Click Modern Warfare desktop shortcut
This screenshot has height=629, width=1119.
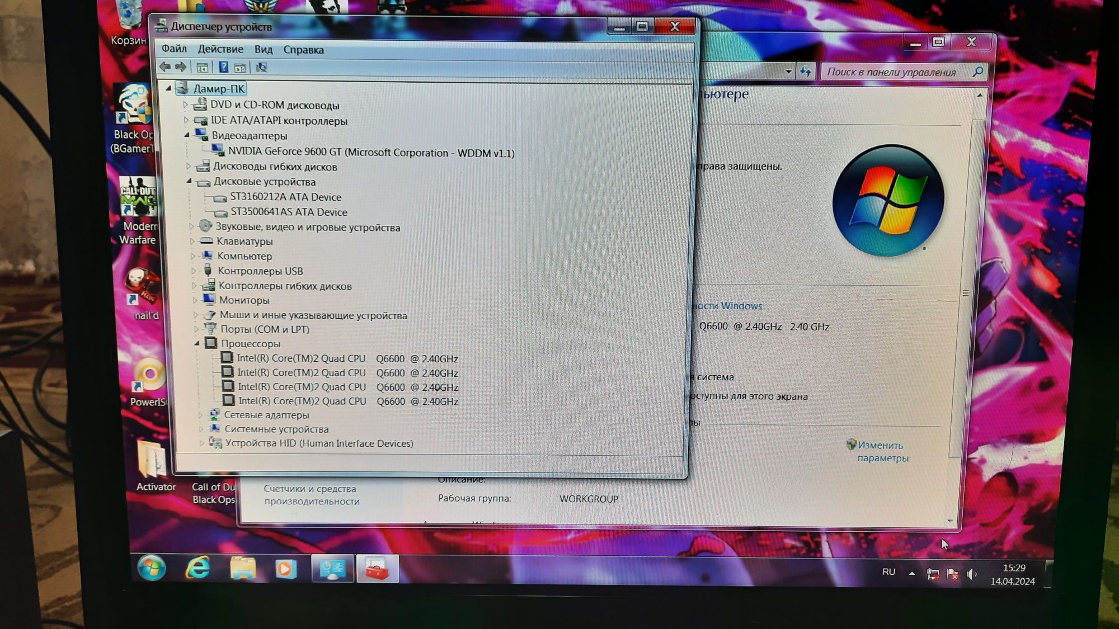(138, 210)
